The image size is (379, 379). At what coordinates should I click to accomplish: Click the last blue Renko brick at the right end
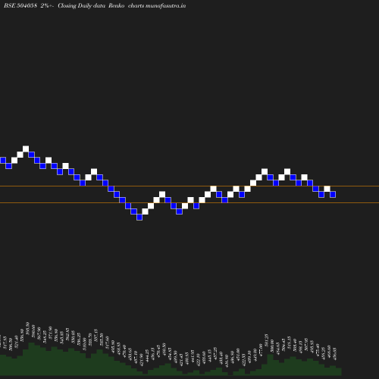[x=333, y=194]
